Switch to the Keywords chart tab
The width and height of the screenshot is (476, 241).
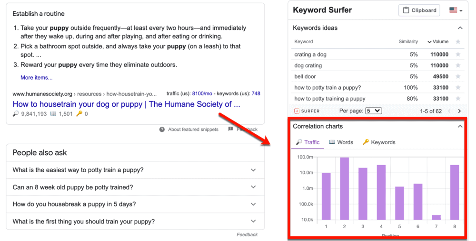(x=379, y=142)
